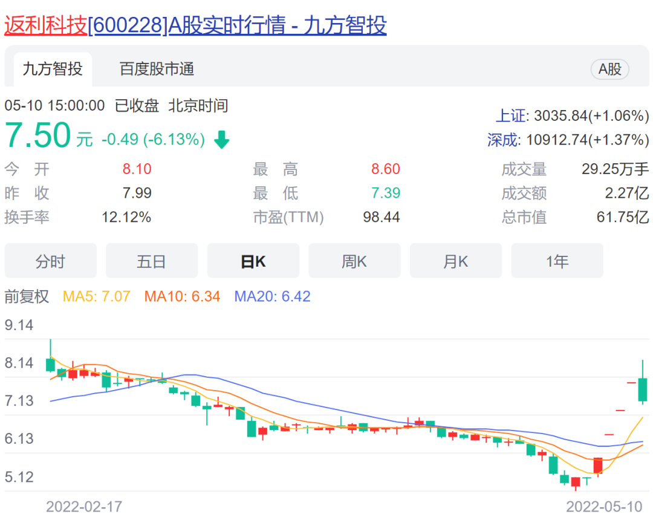Click the 前复权 adjustment label
653x520 pixels.
click(x=27, y=296)
